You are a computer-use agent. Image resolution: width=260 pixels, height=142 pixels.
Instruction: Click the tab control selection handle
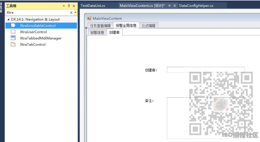(x=86, y=28)
